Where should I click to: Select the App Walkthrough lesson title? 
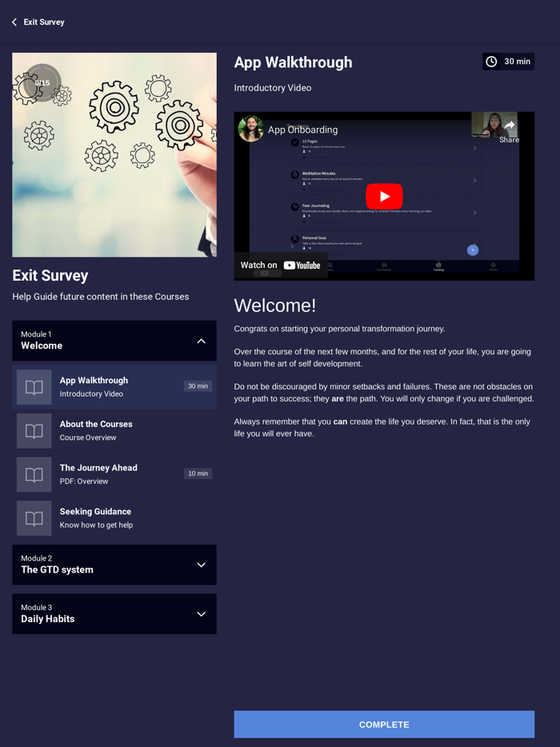[x=94, y=380]
